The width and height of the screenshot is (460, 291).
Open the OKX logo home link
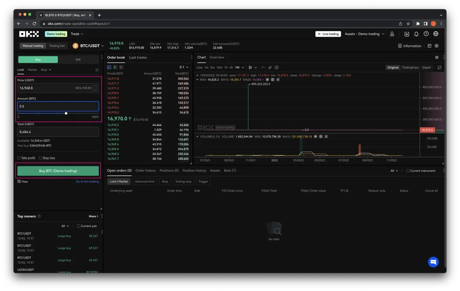(x=29, y=34)
